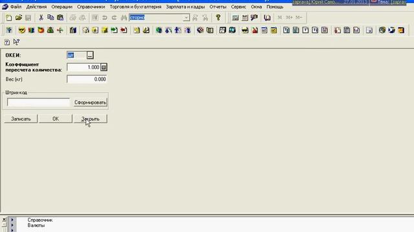The width and height of the screenshot is (414, 232).
Task: Open calculator for the coefficient field
Action: pos(103,67)
